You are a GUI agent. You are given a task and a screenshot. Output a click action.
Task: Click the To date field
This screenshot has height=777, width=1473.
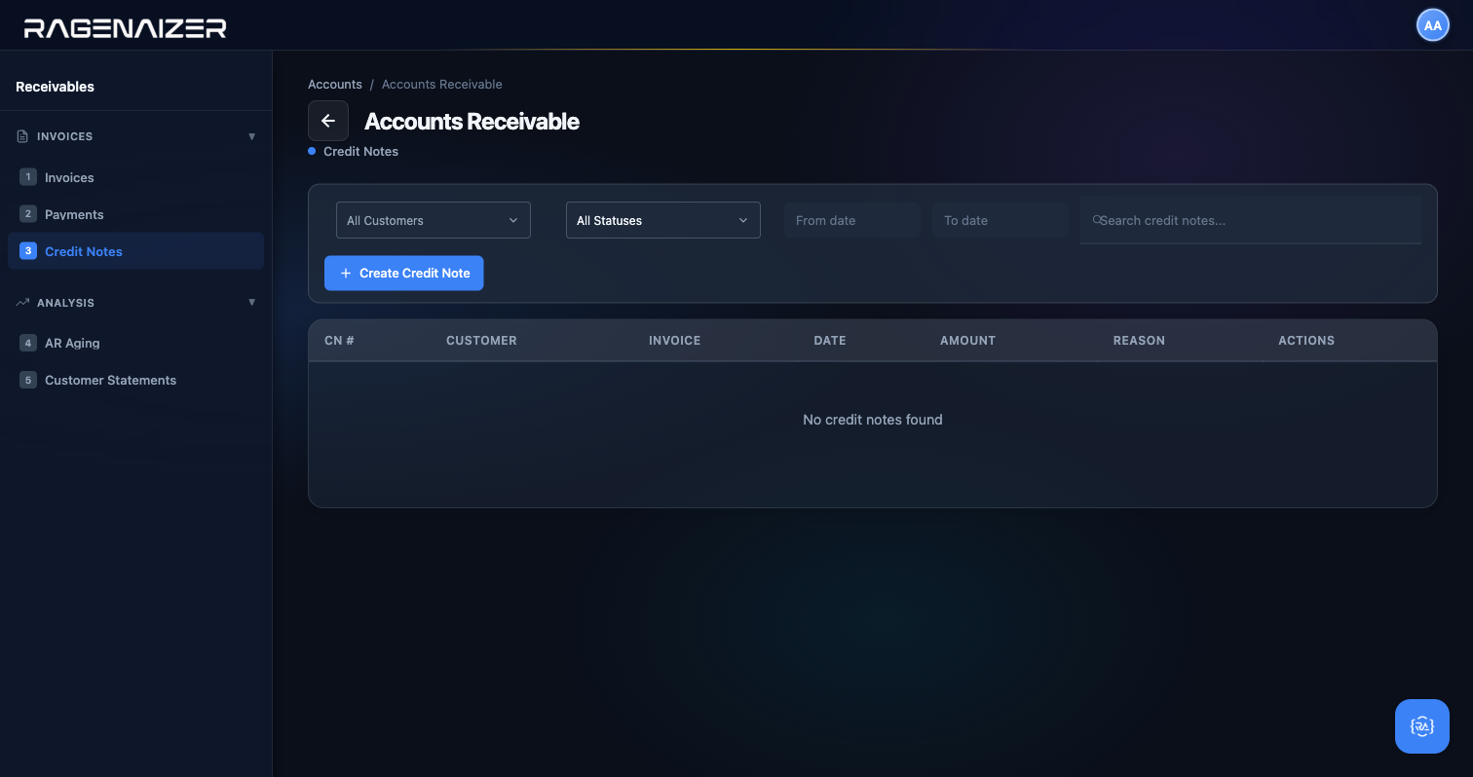1001,220
